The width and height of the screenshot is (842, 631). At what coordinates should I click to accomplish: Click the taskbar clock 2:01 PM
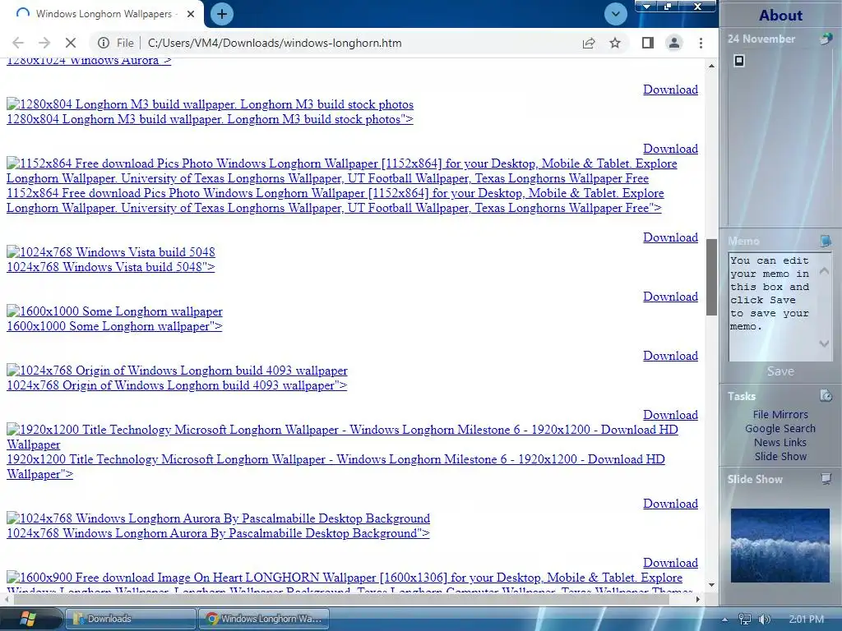(x=806, y=619)
